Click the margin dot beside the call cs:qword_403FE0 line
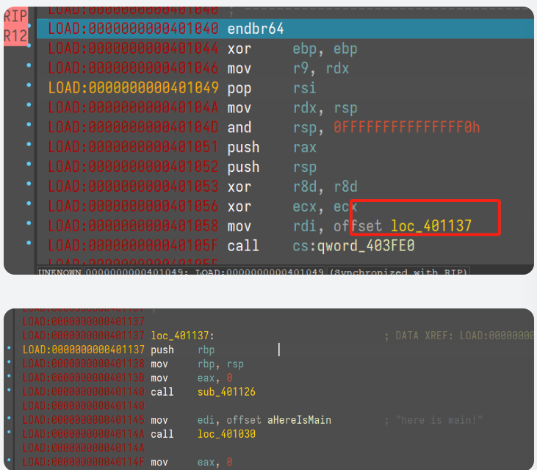 click(x=29, y=245)
